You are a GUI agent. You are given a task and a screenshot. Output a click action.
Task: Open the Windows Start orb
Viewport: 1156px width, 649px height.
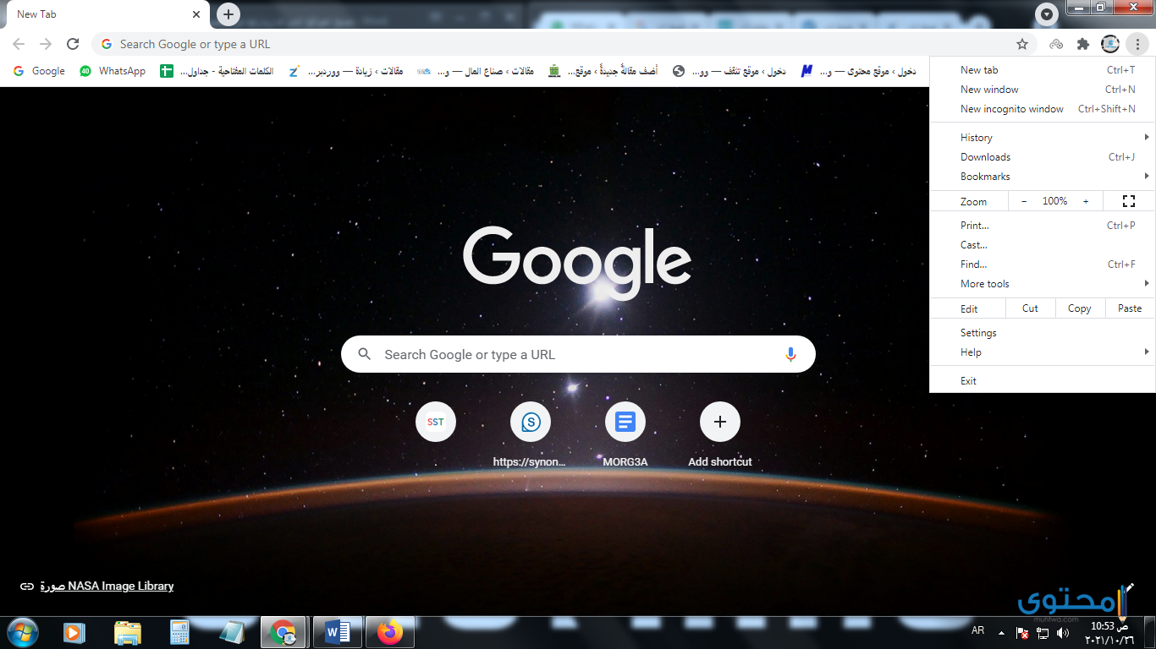pyautogui.click(x=23, y=632)
